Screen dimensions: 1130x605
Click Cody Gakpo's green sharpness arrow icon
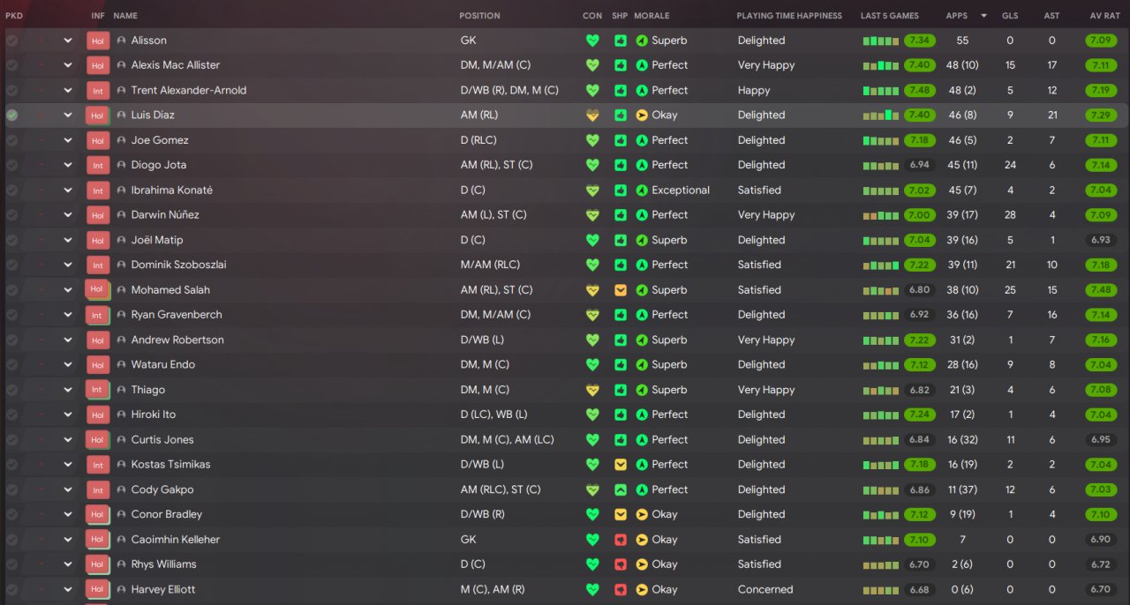click(621, 489)
